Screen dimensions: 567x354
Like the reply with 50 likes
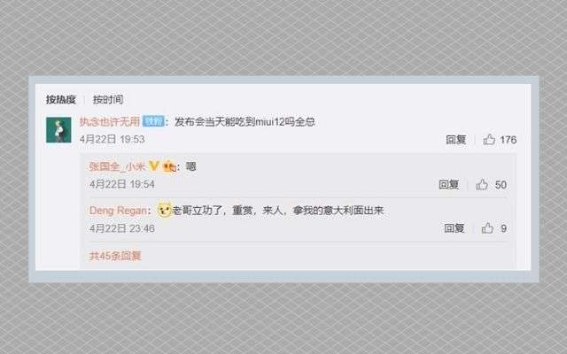point(482,185)
